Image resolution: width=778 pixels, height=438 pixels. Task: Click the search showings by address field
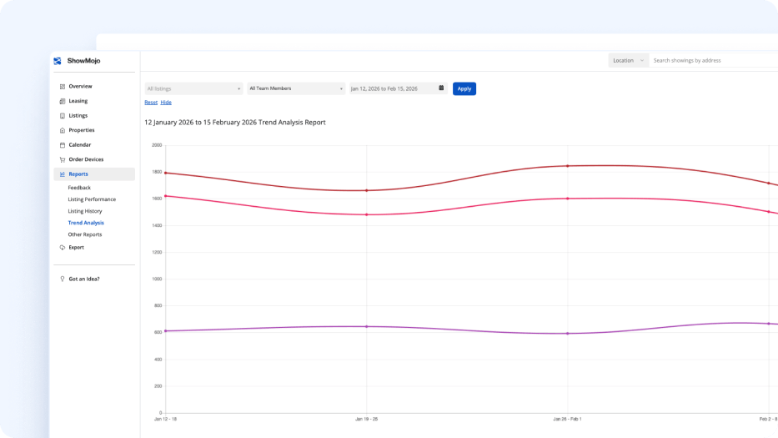(x=713, y=60)
